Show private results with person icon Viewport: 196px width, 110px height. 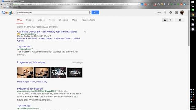[165, 20]
